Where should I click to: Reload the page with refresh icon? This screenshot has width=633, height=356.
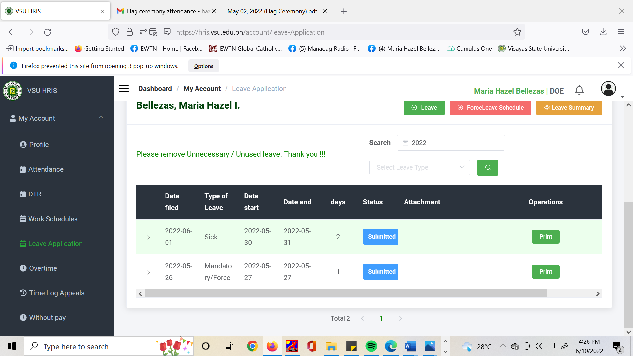pos(47,32)
